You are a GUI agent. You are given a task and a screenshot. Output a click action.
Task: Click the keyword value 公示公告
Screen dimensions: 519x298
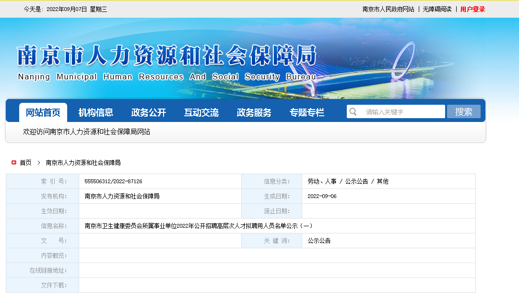(x=319, y=241)
